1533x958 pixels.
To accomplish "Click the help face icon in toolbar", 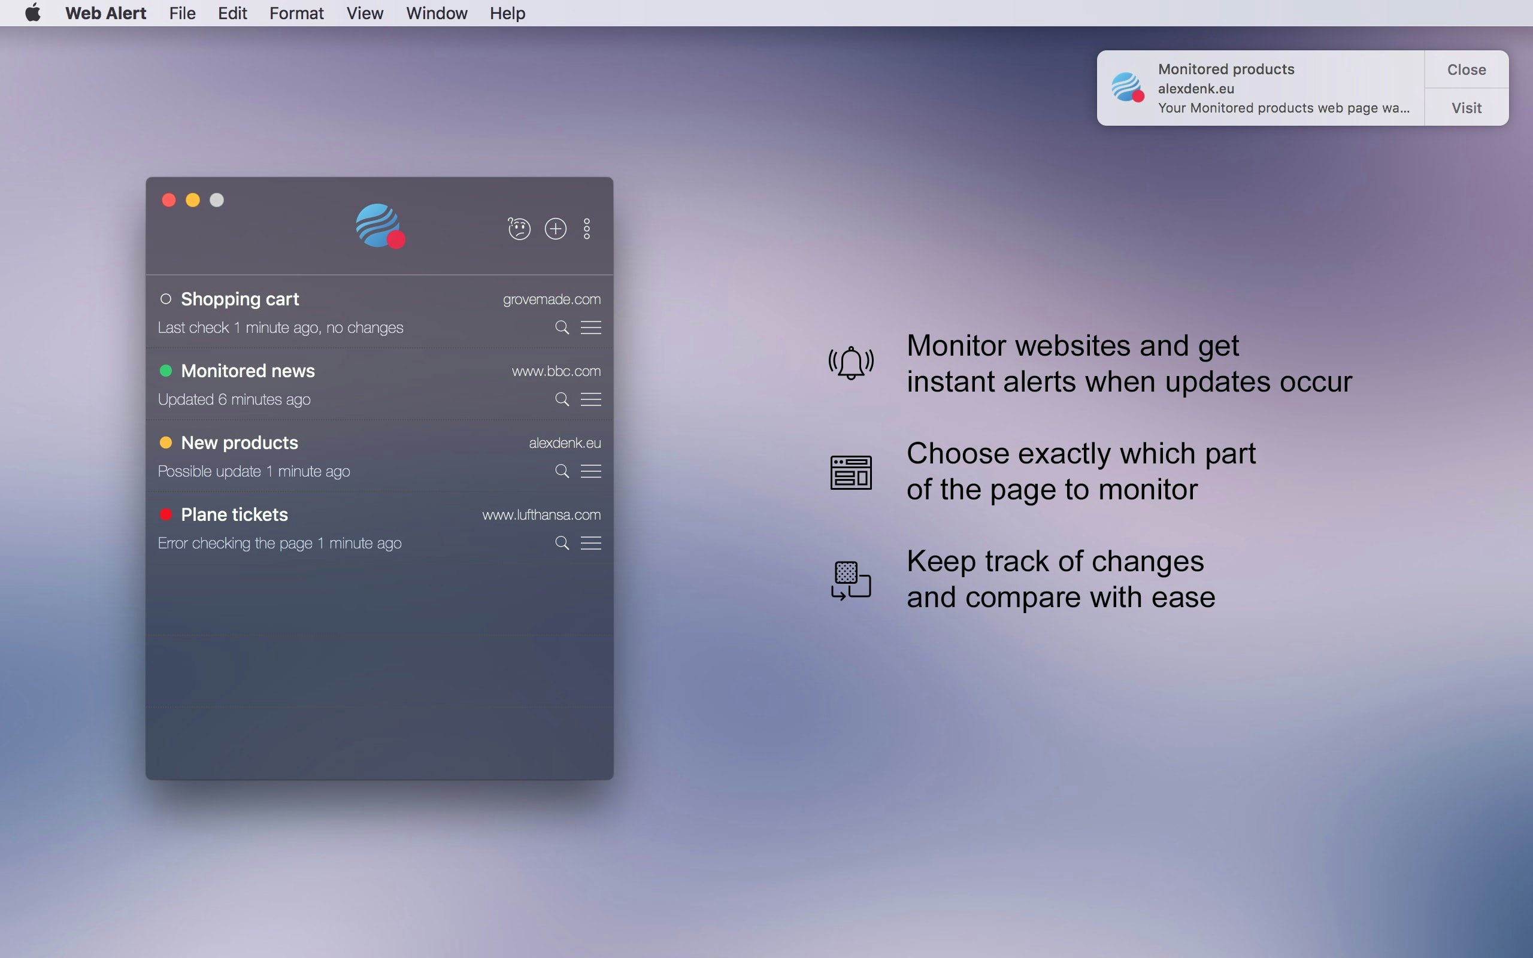I will click(519, 228).
